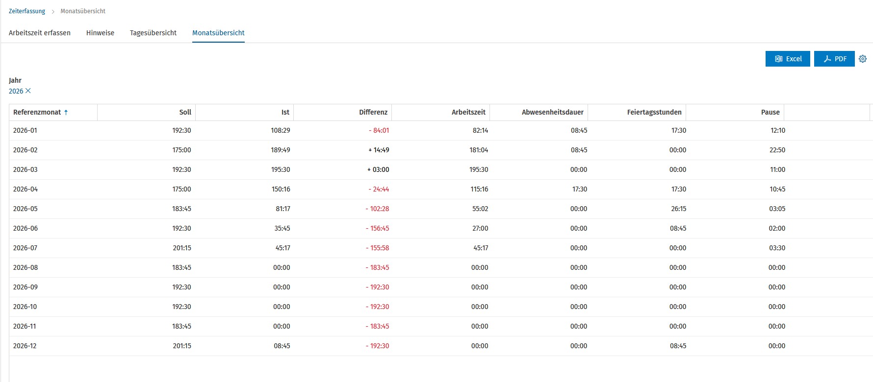
Task: Select the 2026-04 month row
Action: (440, 190)
